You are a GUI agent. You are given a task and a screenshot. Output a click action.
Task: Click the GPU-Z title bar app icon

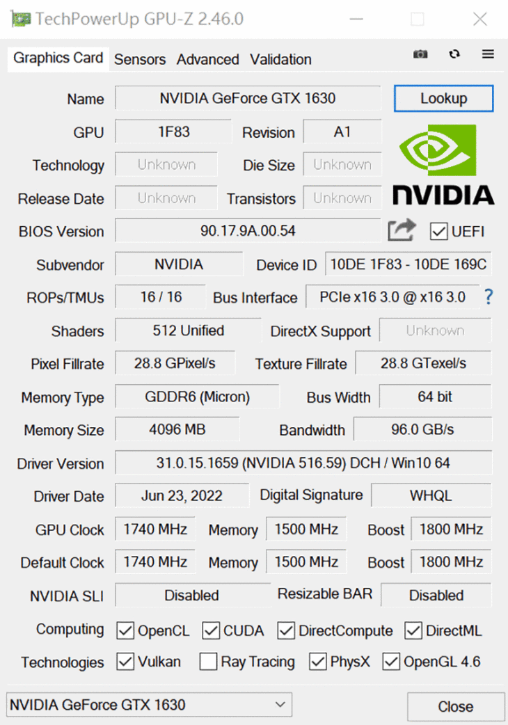pos(21,19)
